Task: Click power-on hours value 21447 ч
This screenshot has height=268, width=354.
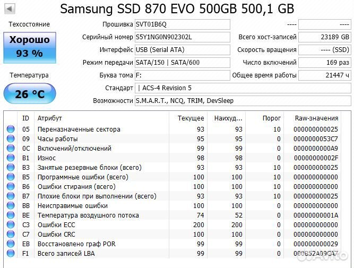Action: click(325, 75)
